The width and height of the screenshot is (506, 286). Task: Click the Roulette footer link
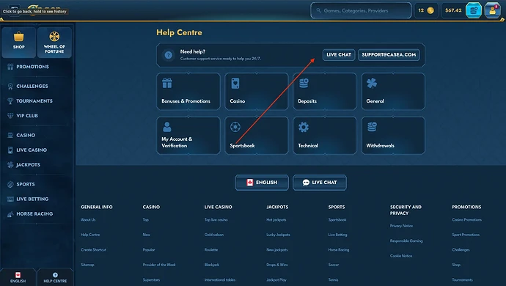[211, 250]
